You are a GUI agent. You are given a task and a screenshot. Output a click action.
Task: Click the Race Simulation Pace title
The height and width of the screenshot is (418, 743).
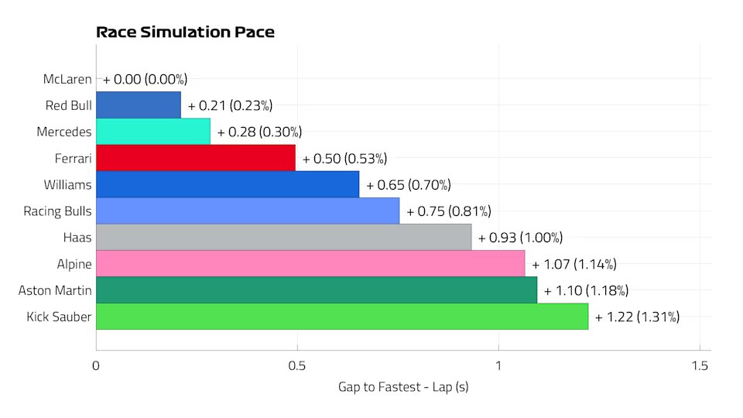[185, 32]
